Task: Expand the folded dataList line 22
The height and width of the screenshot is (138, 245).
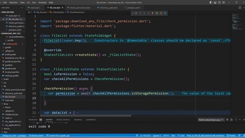Action: pos(39,112)
